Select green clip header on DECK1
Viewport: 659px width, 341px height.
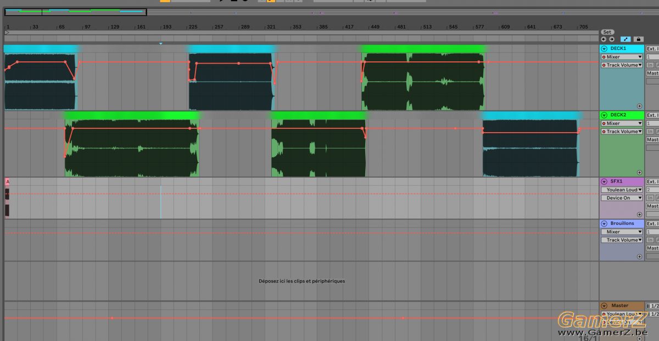(x=423, y=49)
